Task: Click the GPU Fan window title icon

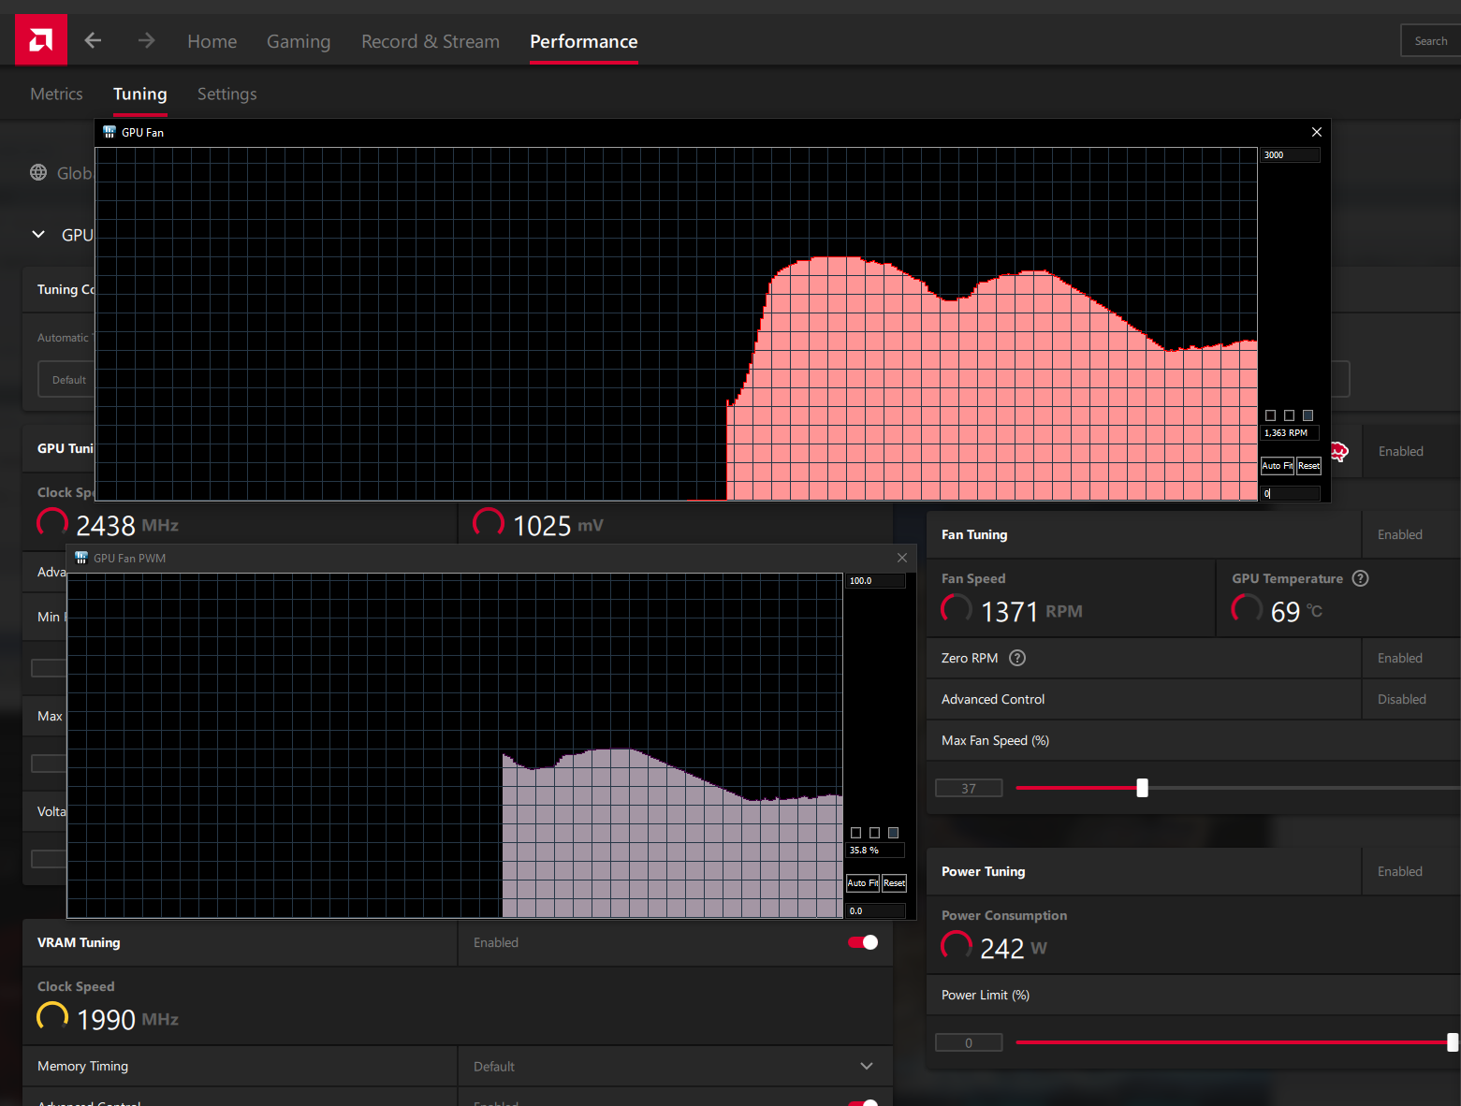Action: pos(110,132)
